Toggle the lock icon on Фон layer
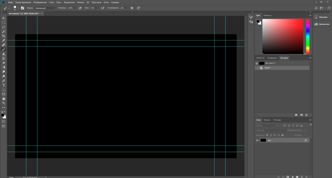Viewport: 332px width, 178px height. coord(306,140)
